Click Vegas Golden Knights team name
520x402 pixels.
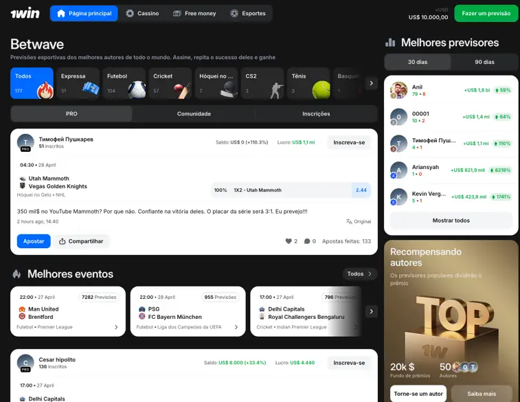point(58,186)
